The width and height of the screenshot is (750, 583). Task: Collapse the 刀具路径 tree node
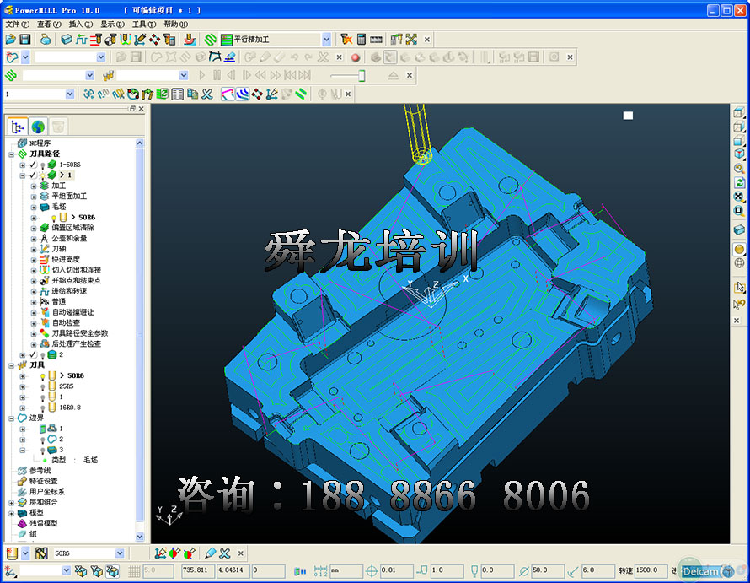[11, 154]
